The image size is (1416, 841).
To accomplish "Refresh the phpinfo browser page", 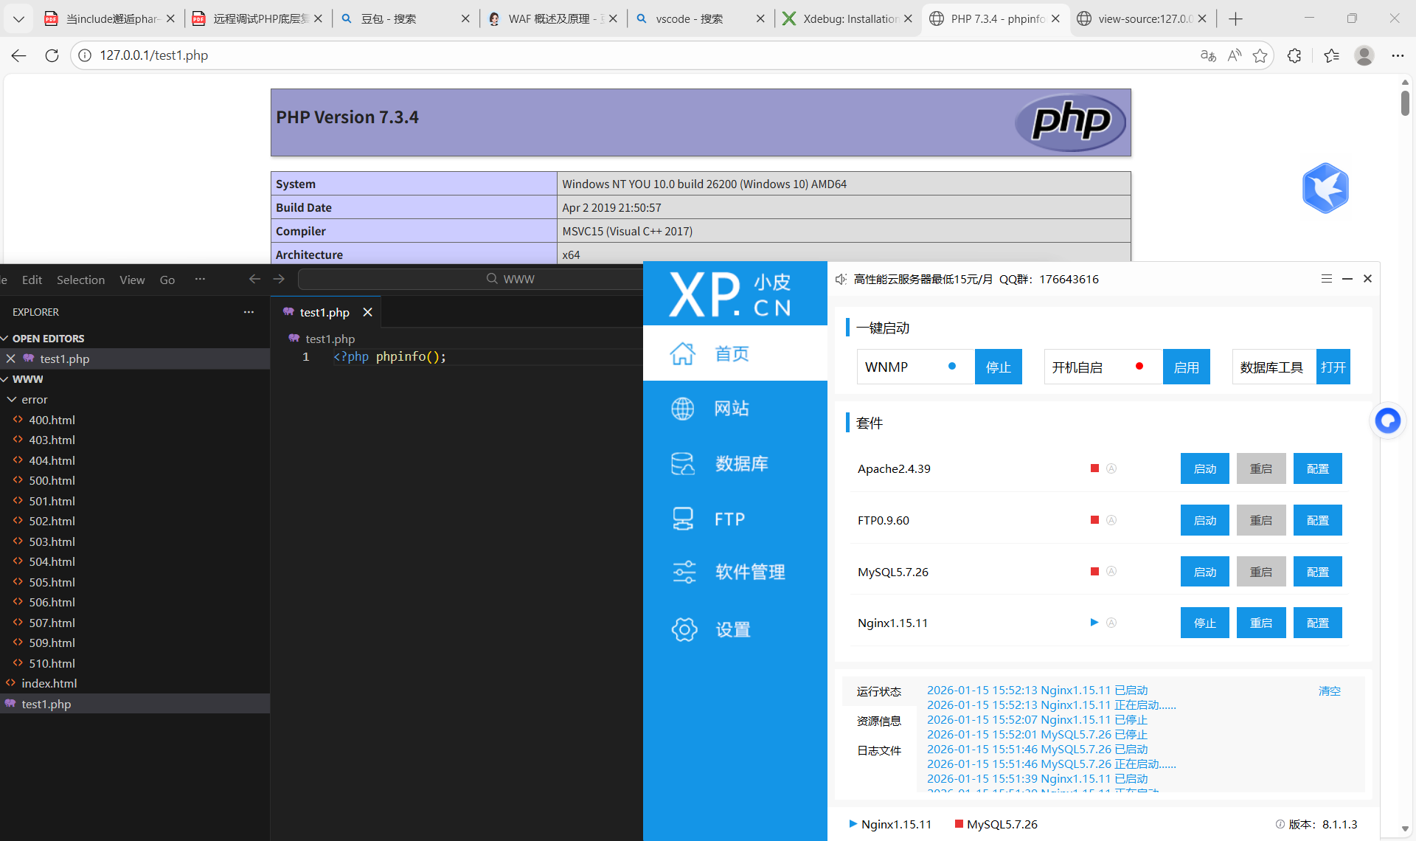I will pos(52,55).
